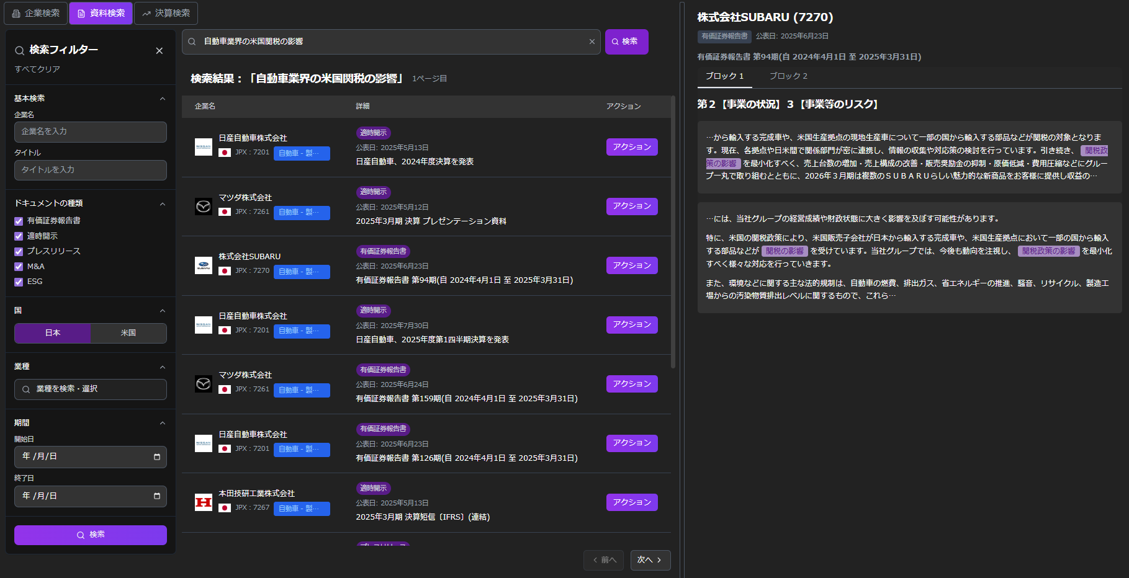1129x578 pixels.
Task: Click the 自動車 industry tag on the 本田技研 row
Action: tap(302, 509)
